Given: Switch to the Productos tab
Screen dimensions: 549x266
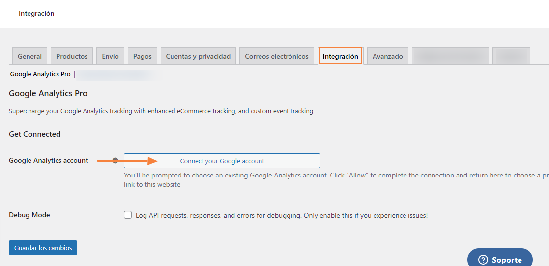Looking at the screenshot, I should 72,56.
